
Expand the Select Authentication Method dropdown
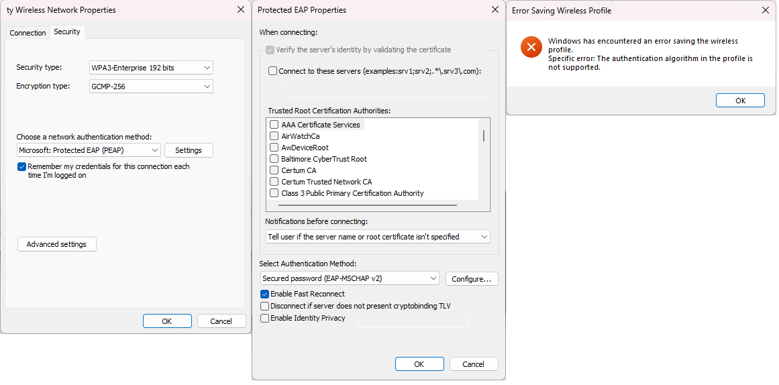(350, 278)
